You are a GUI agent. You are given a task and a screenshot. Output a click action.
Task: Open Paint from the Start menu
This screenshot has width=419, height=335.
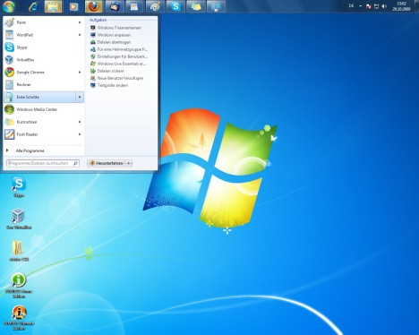click(x=44, y=22)
